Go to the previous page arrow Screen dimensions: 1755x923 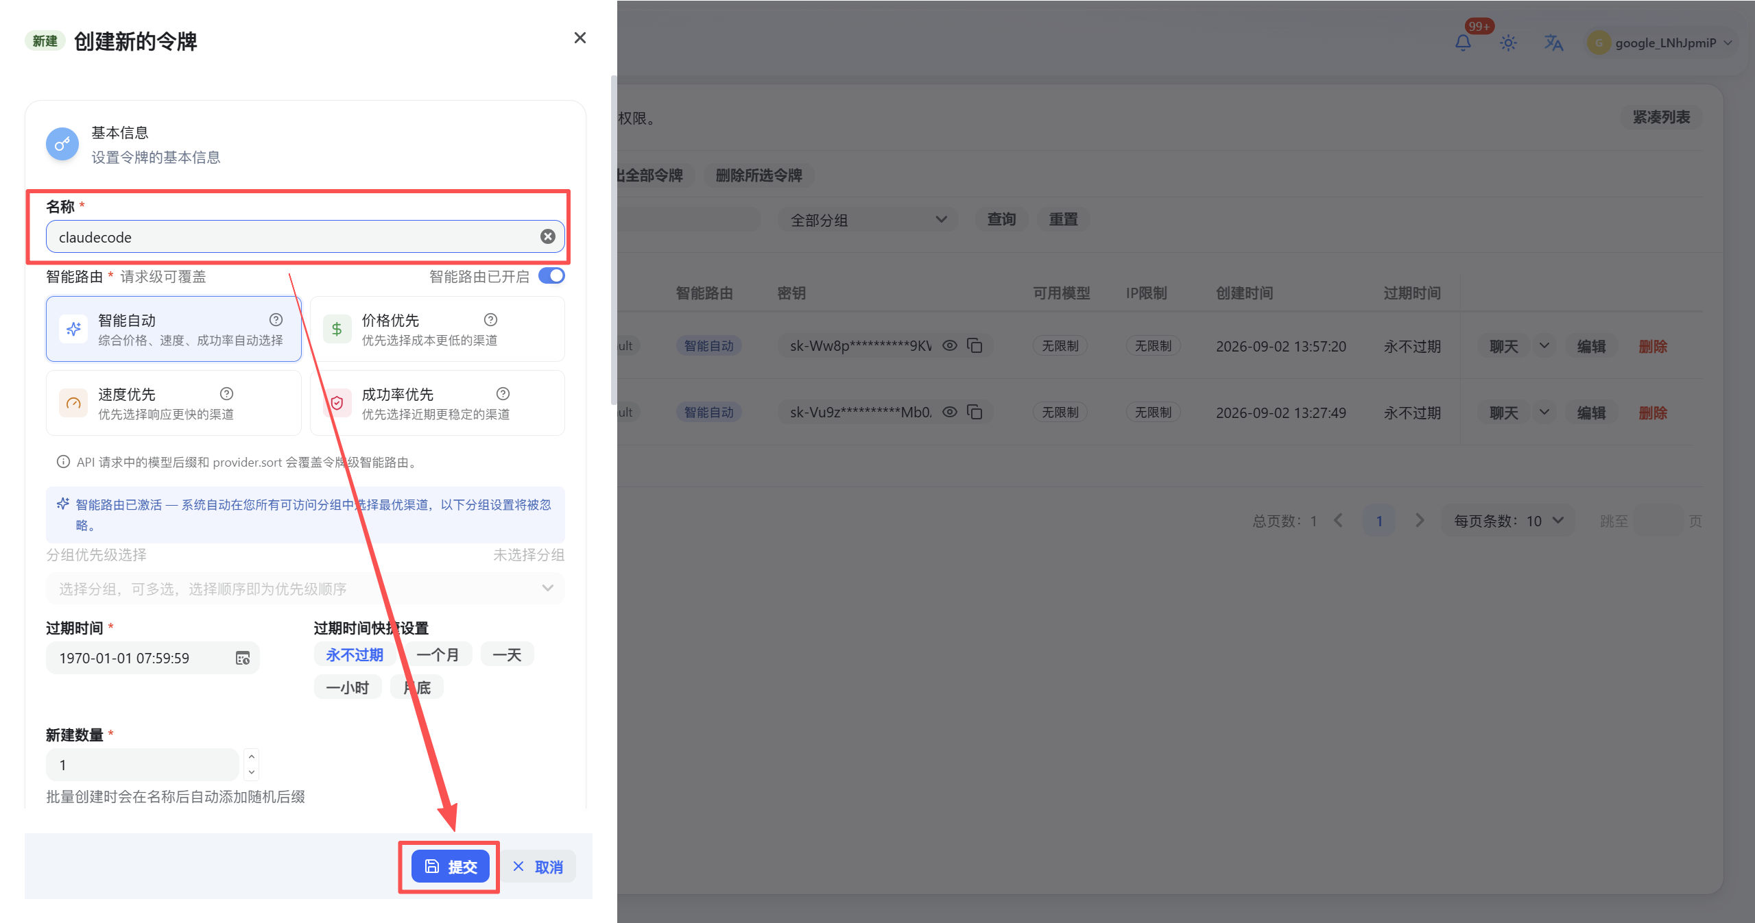[x=1338, y=521]
